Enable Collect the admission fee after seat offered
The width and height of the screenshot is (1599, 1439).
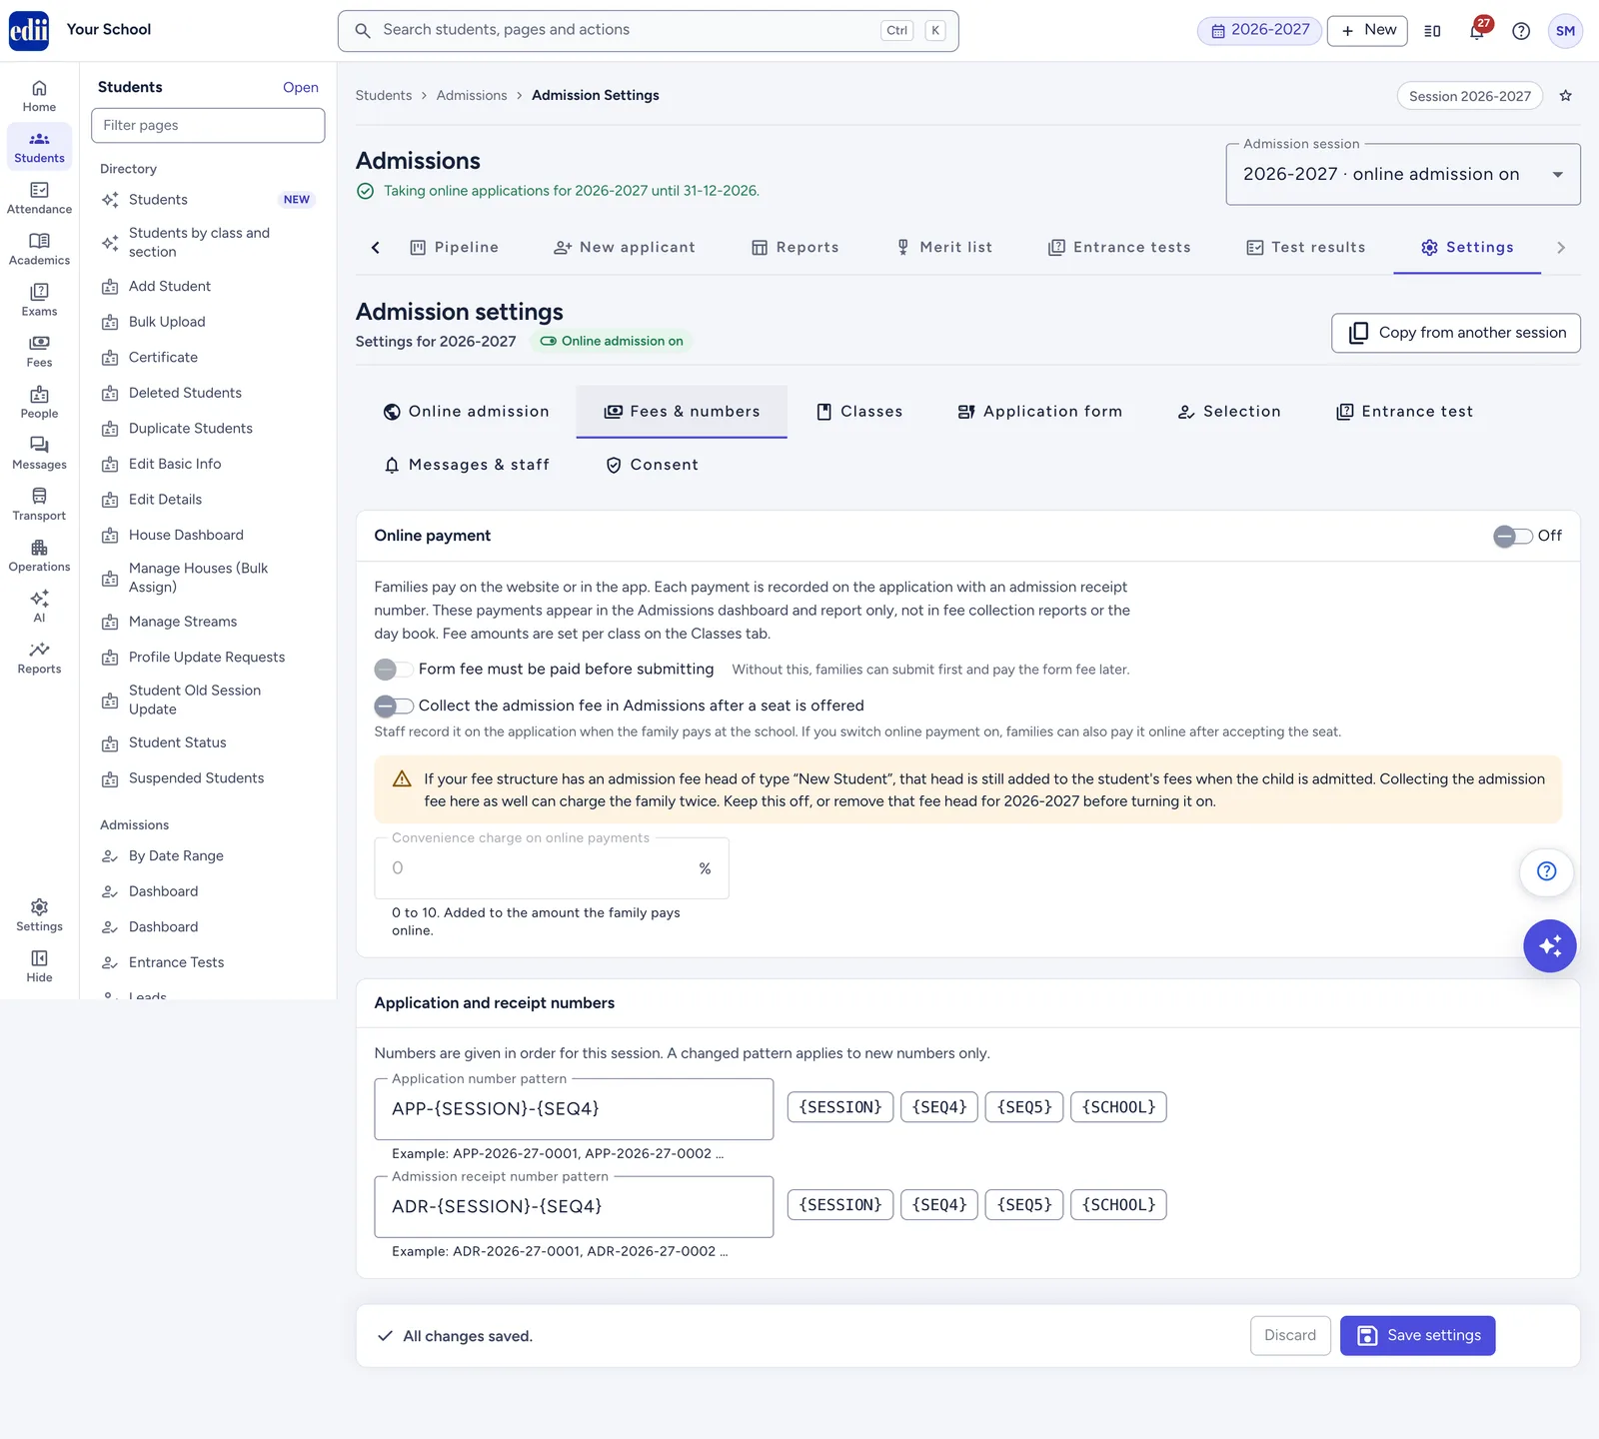click(x=394, y=707)
